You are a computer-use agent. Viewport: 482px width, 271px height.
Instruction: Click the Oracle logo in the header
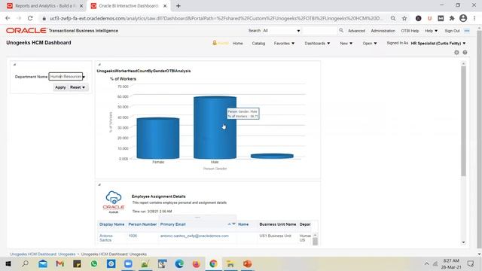(x=26, y=30)
